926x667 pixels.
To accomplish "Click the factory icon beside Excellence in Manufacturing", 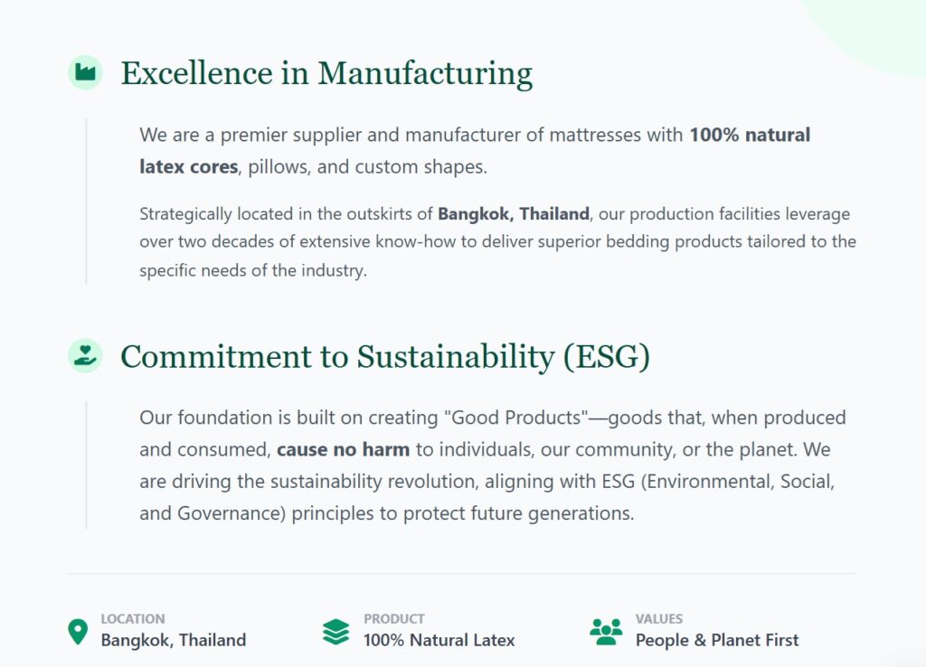I will 85,72.
